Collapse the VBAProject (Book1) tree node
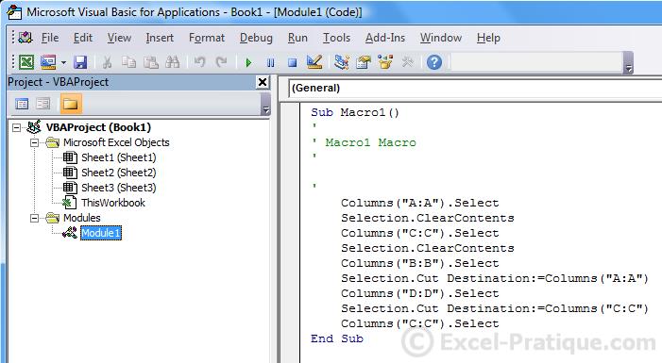The width and height of the screenshot is (662, 363). (16, 127)
